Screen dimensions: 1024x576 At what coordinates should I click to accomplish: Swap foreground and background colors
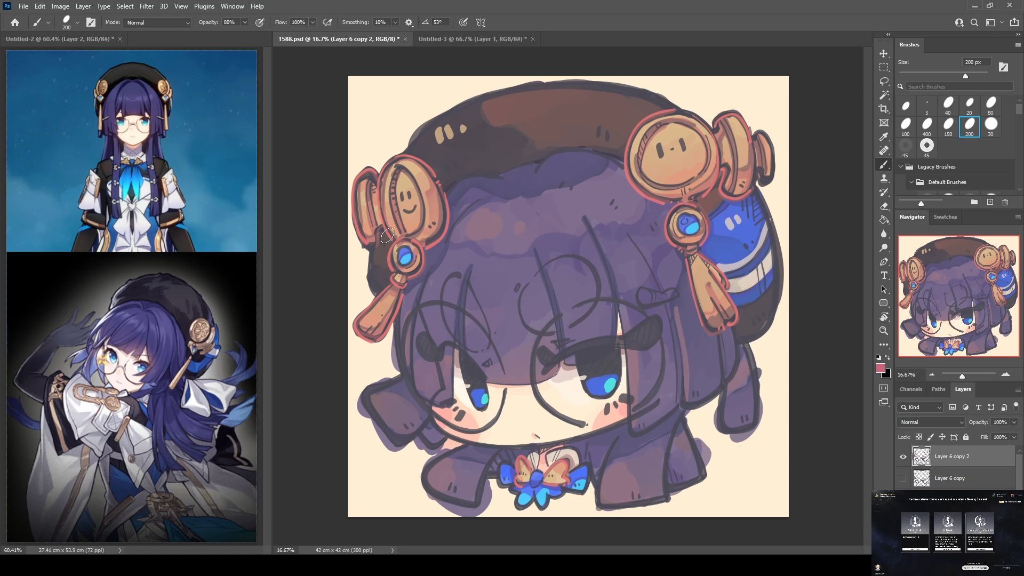887,357
